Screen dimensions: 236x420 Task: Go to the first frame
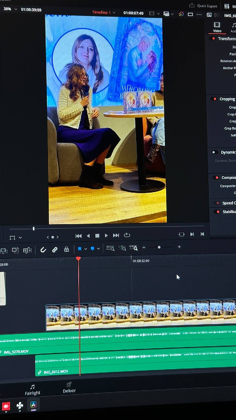coord(78,236)
